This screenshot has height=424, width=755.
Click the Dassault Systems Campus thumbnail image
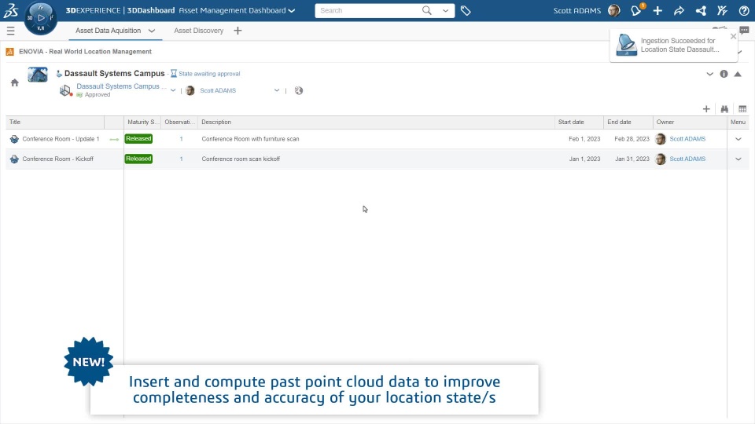[38, 75]
